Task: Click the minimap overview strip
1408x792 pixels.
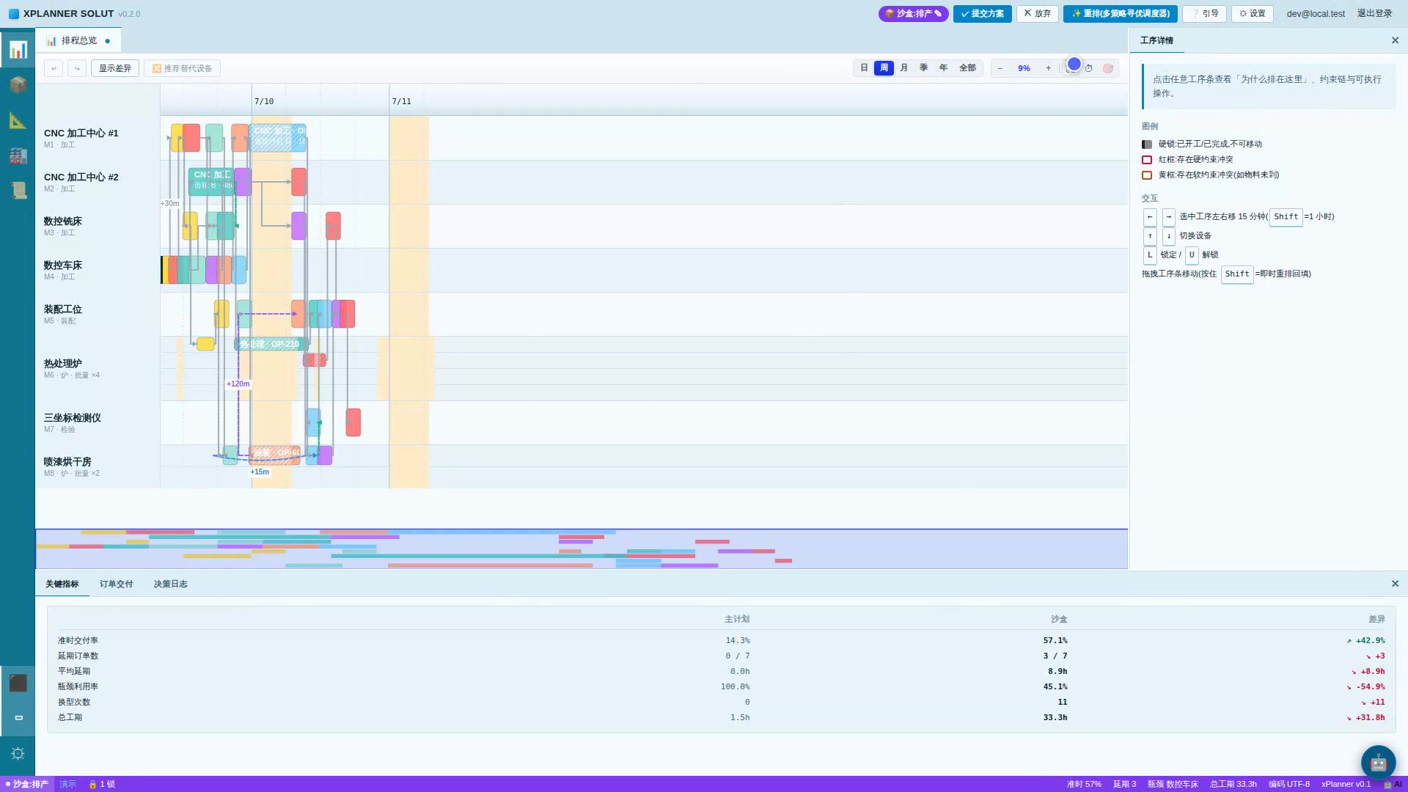Action: [x=582, y=549]
